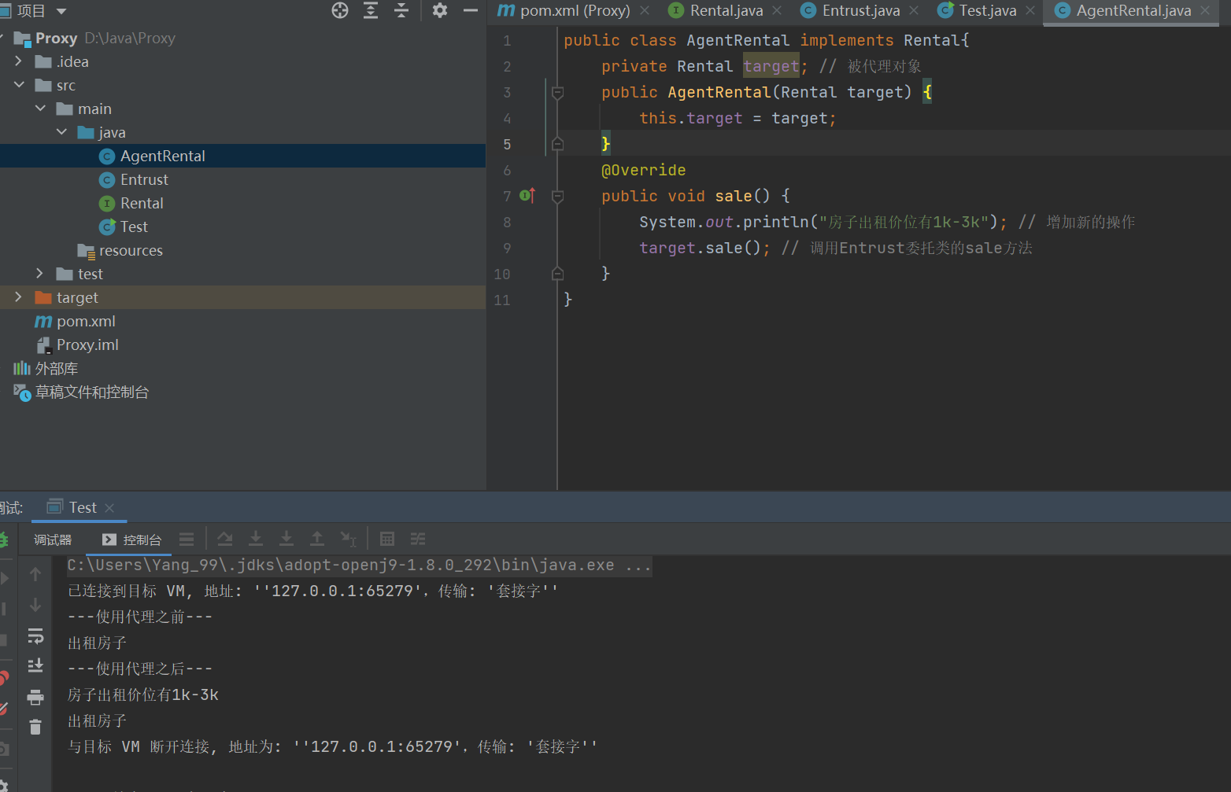
Task: Show execution point in debugger toolbar
Action: click(x=187, y=539)
